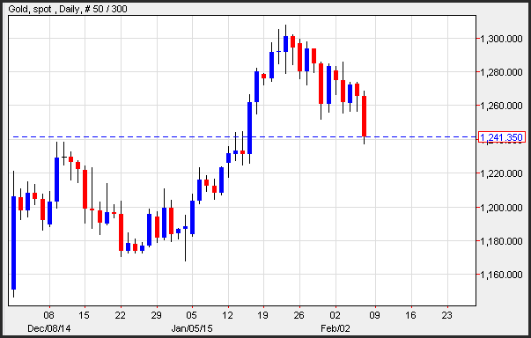
Task: Click the 1,180.000 price axis label
Action: [502, 241]
